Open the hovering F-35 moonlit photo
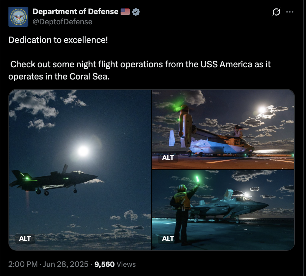The height and width of the screenshot is (276, 306). point(80,170)
